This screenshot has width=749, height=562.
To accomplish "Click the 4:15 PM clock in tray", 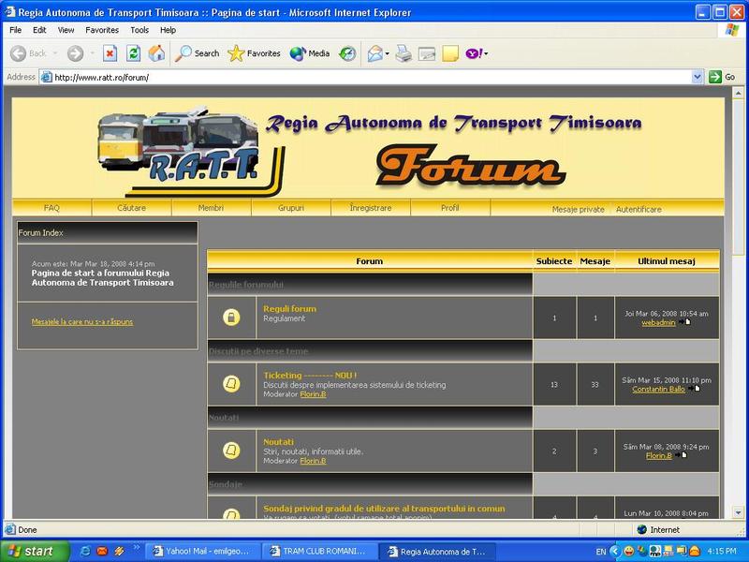I will click(x=722, y=552).
